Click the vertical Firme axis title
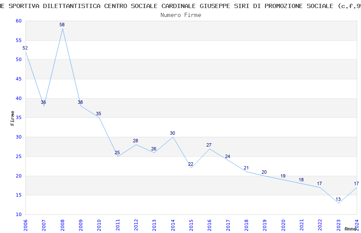This screenshot has height=233, width=361. (12, 118)
